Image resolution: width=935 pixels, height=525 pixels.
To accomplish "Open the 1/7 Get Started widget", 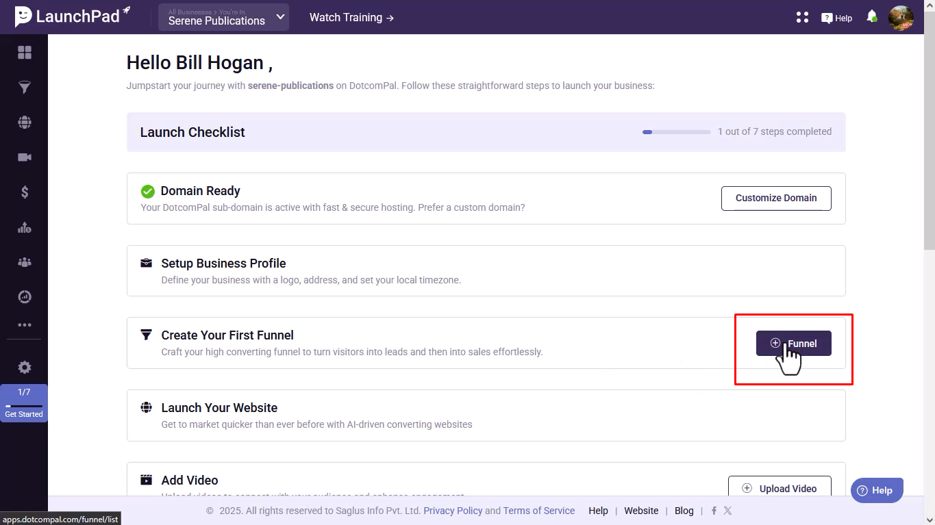I will [x=24, y=402].
